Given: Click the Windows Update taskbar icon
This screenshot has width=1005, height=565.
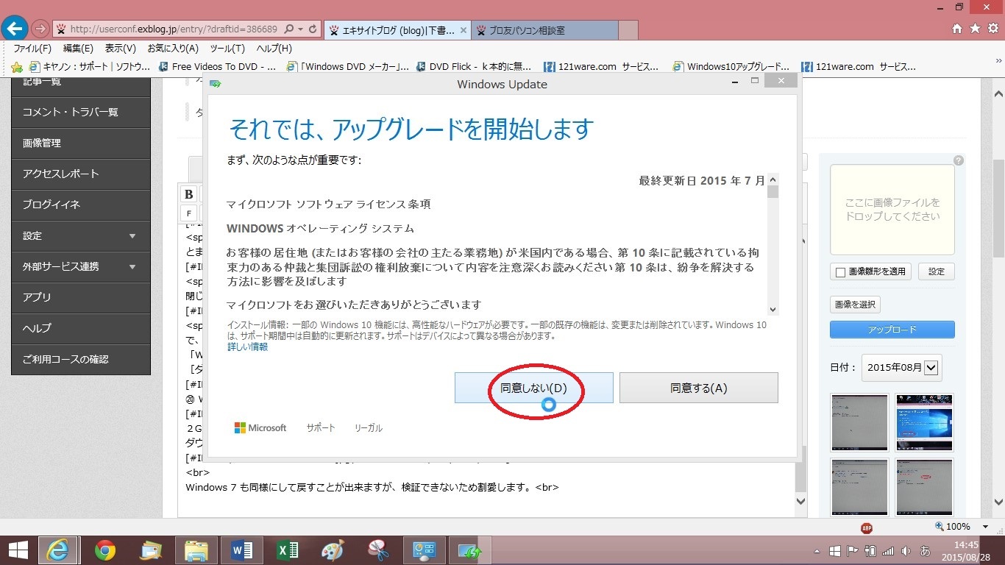Looking at the screenshot, I should pos(469,550).
